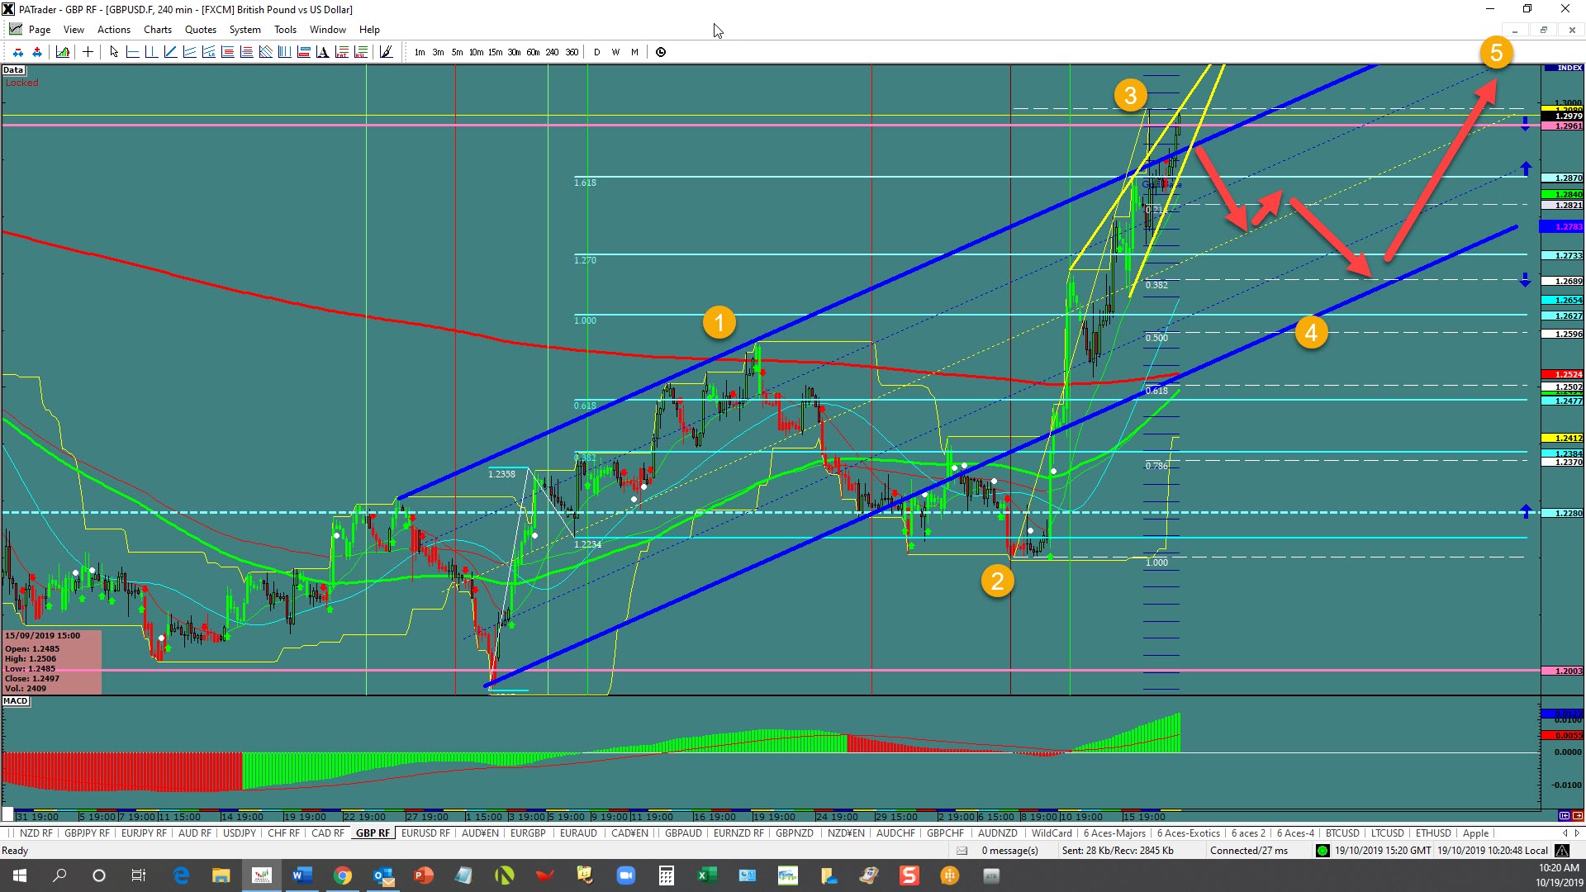Open Google Chrome from the taskbar

pyautogui.click(x=342, y=875)
